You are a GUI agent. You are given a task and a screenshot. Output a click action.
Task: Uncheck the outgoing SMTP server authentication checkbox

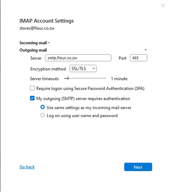tap(32, 98)
